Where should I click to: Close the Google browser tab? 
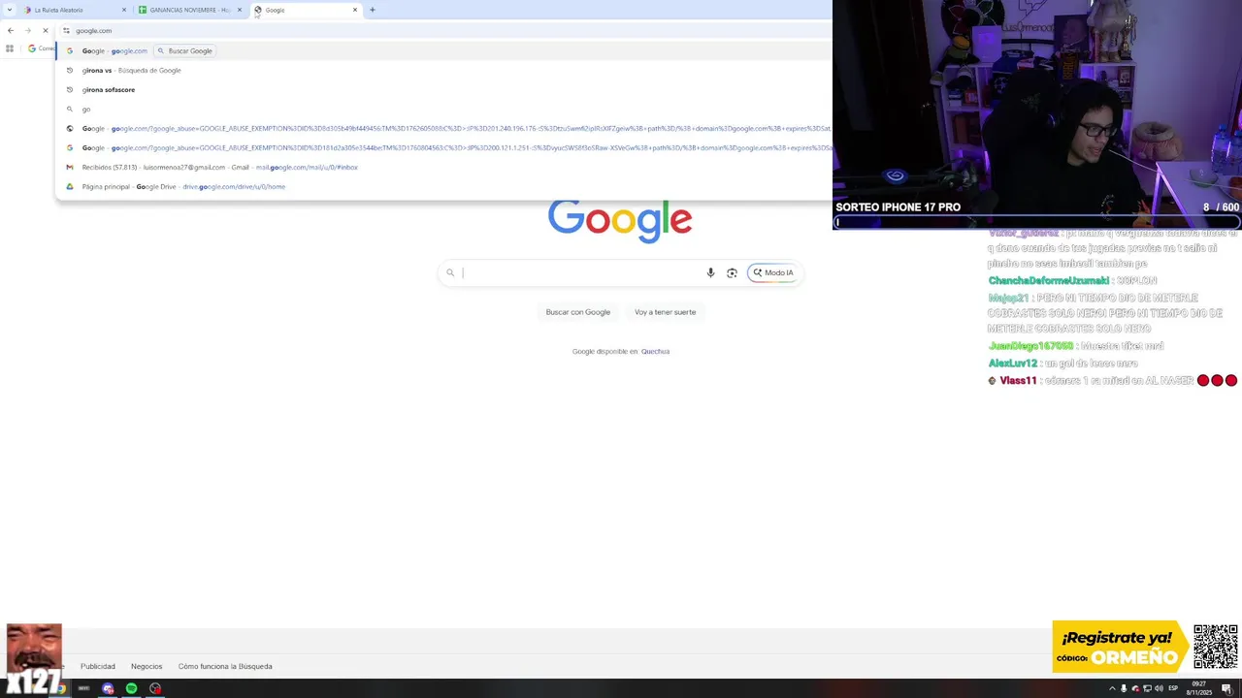[x=354, y=10]
